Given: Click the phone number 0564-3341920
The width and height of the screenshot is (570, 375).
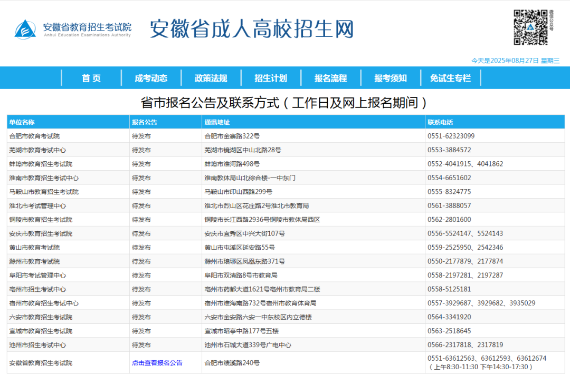Looking at the screenshot, I should (x=449, y=317).
